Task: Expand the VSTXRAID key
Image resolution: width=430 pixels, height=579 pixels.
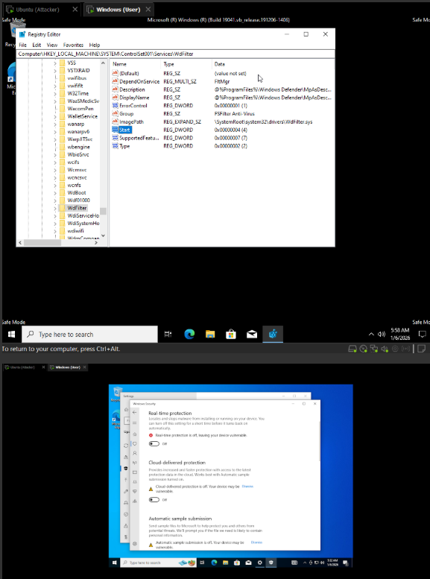Action: [55, 71]
